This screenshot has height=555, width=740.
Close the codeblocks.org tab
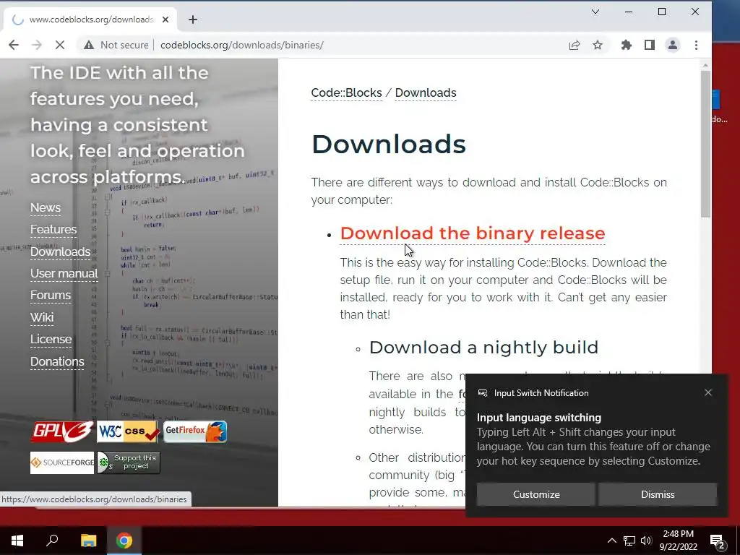(x=165, y=20)
